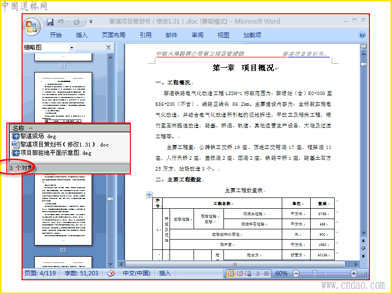Screen dimensions: 392x294
Task: Open Word help question mark icon
Action: (x=362, y=35)
